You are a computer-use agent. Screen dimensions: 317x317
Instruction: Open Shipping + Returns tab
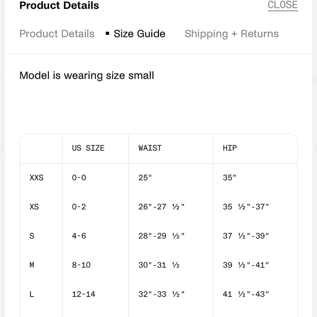pyautogui.click(x=231, y=34)
